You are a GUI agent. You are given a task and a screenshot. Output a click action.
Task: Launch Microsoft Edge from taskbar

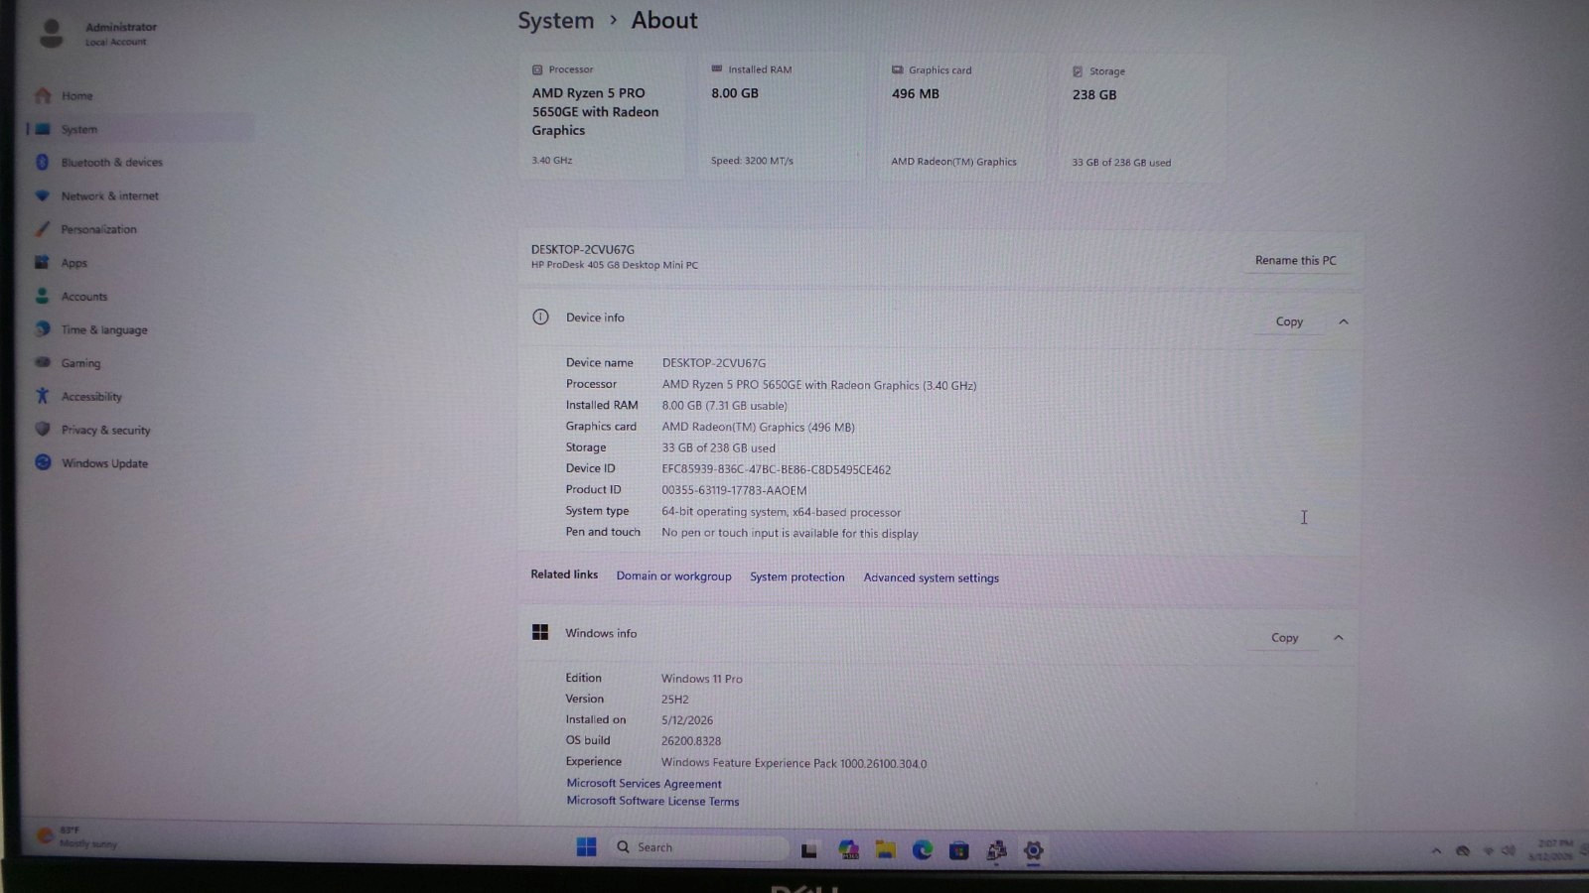tap(922, 849)
